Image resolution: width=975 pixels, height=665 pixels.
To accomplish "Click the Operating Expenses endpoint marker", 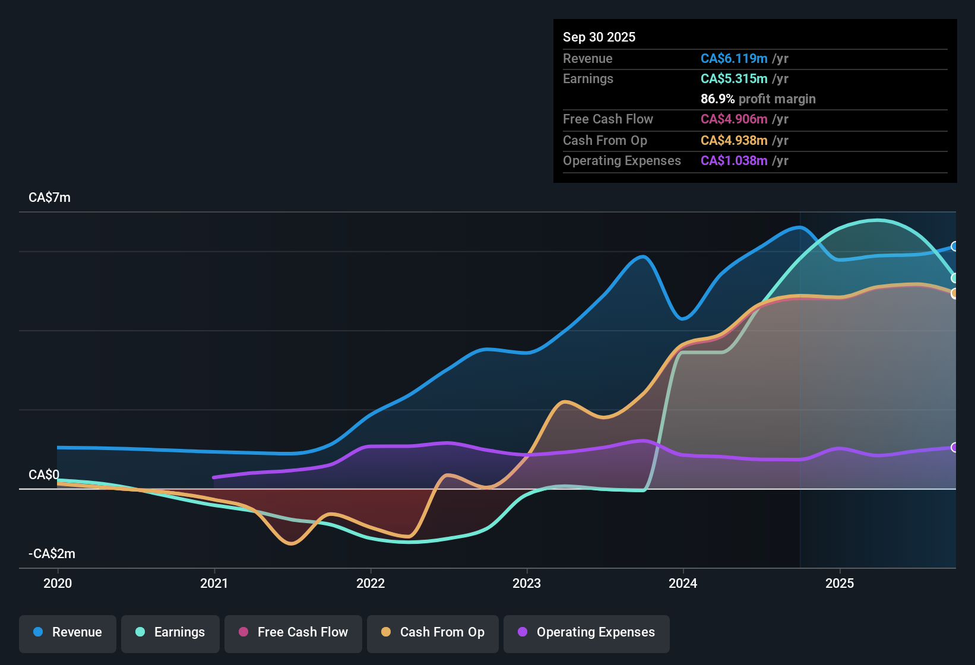I will pyautogui.click(x=954, y=447).
